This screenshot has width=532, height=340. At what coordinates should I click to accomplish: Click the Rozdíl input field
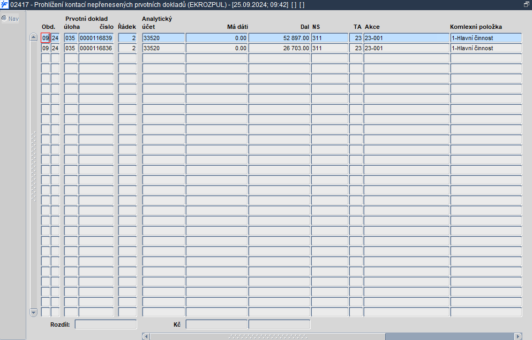point(106,324)
